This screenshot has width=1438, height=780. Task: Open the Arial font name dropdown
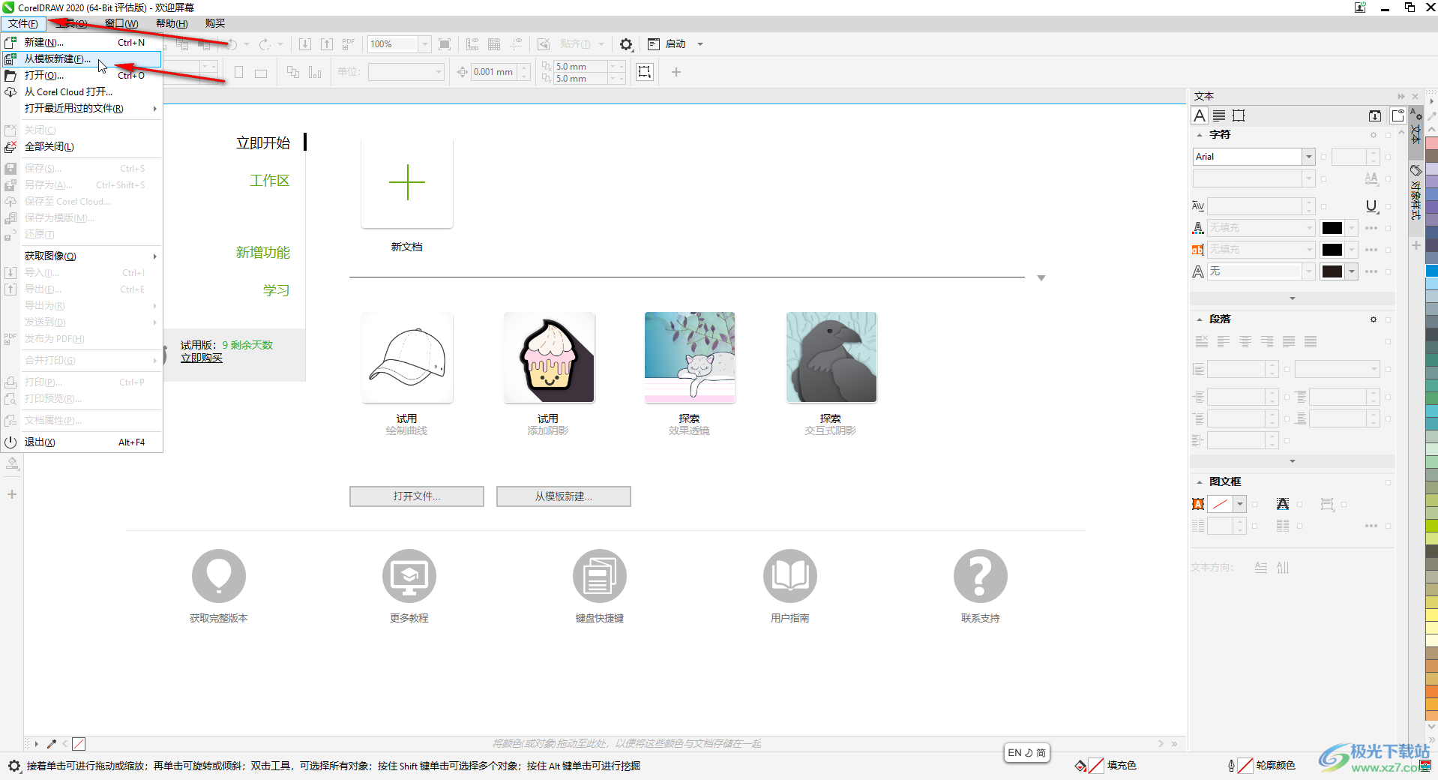tap(1309, 157)
